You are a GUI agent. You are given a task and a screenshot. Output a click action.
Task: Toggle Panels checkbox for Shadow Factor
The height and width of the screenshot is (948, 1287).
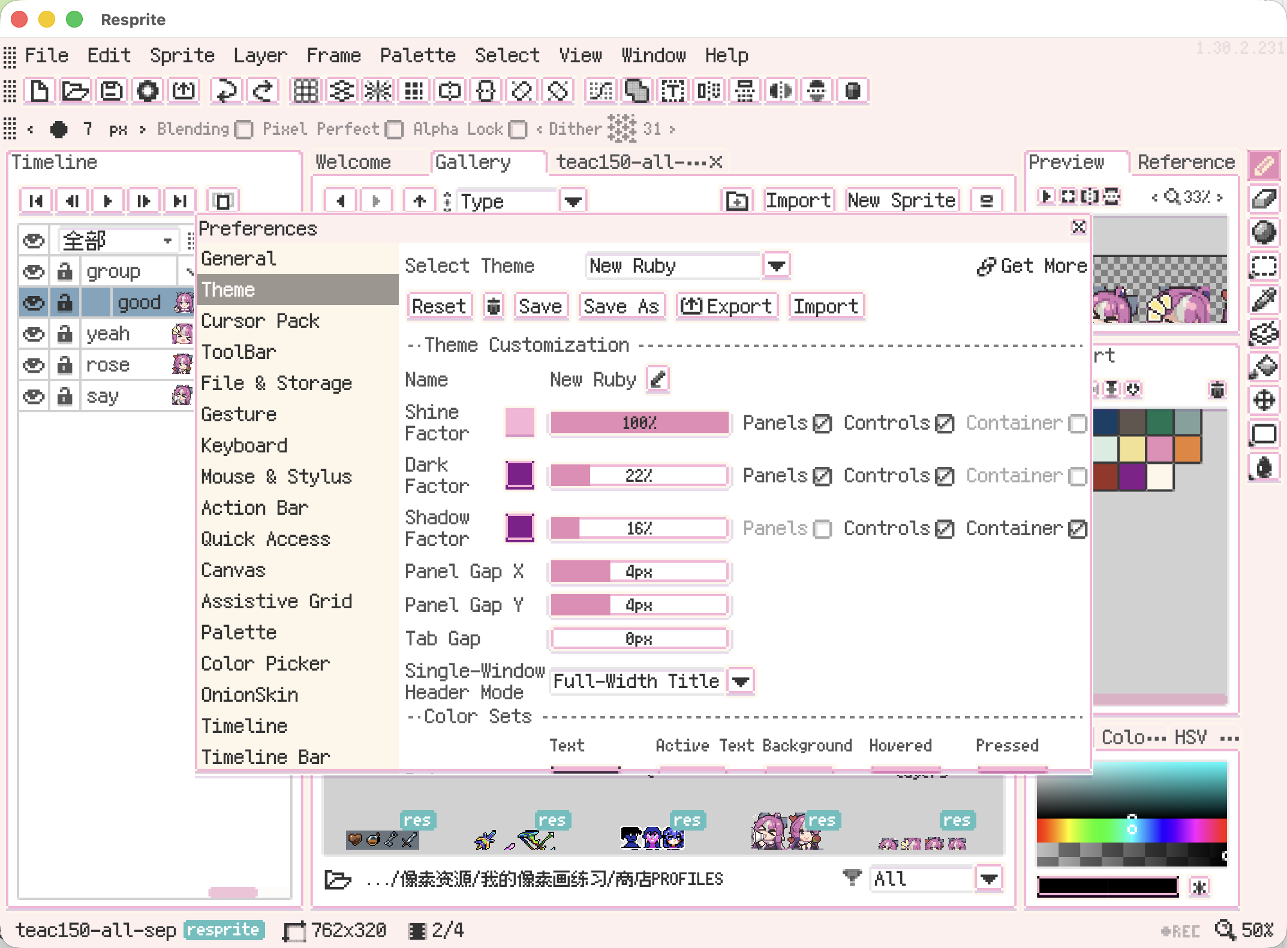click(822, 529)
